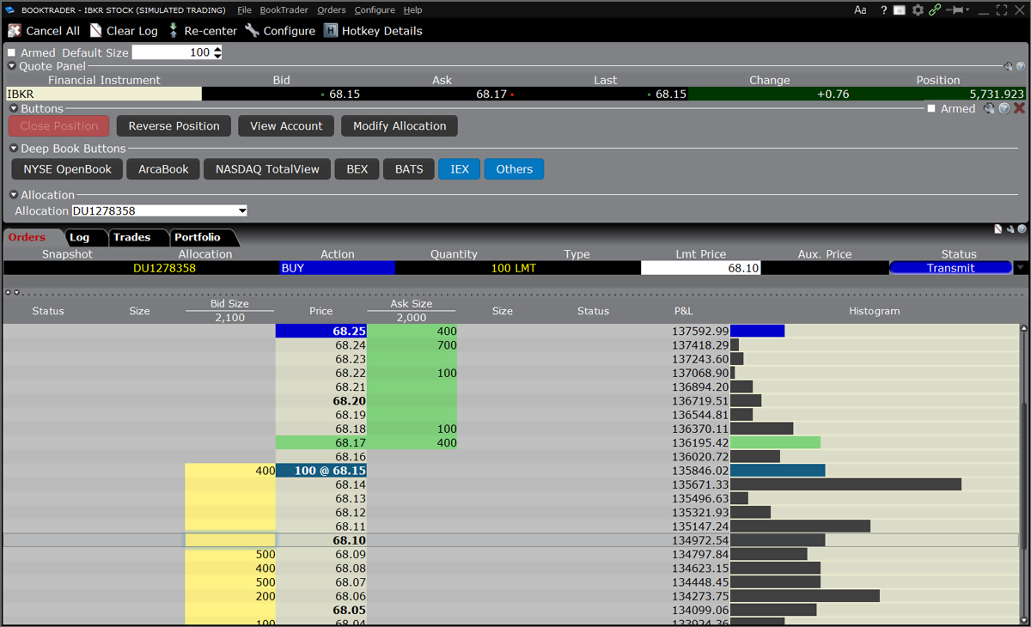Click the Hotkey Details H icon
This screenshot has height=627, width=1031.
click(x=331, y=31)
